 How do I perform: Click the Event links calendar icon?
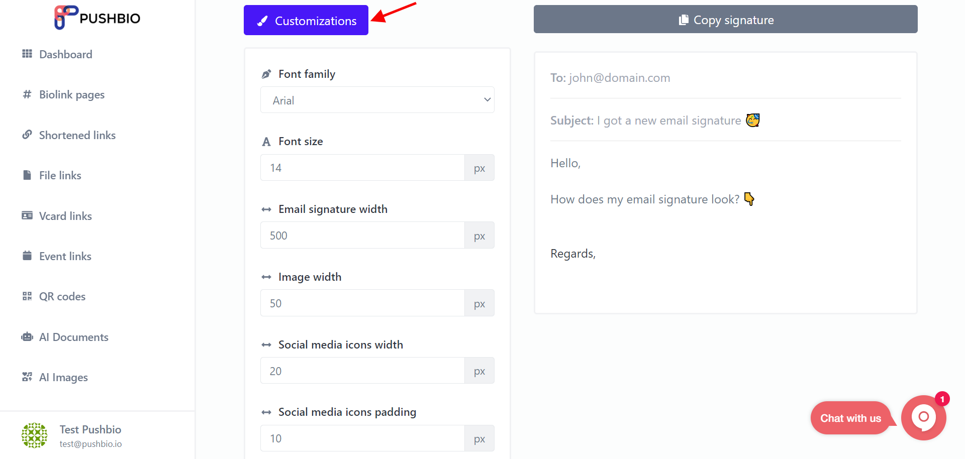point(27,256)
